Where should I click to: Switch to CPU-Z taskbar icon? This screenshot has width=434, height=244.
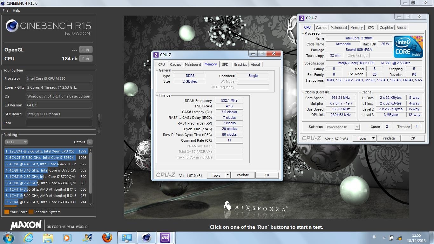pos(165,238)
